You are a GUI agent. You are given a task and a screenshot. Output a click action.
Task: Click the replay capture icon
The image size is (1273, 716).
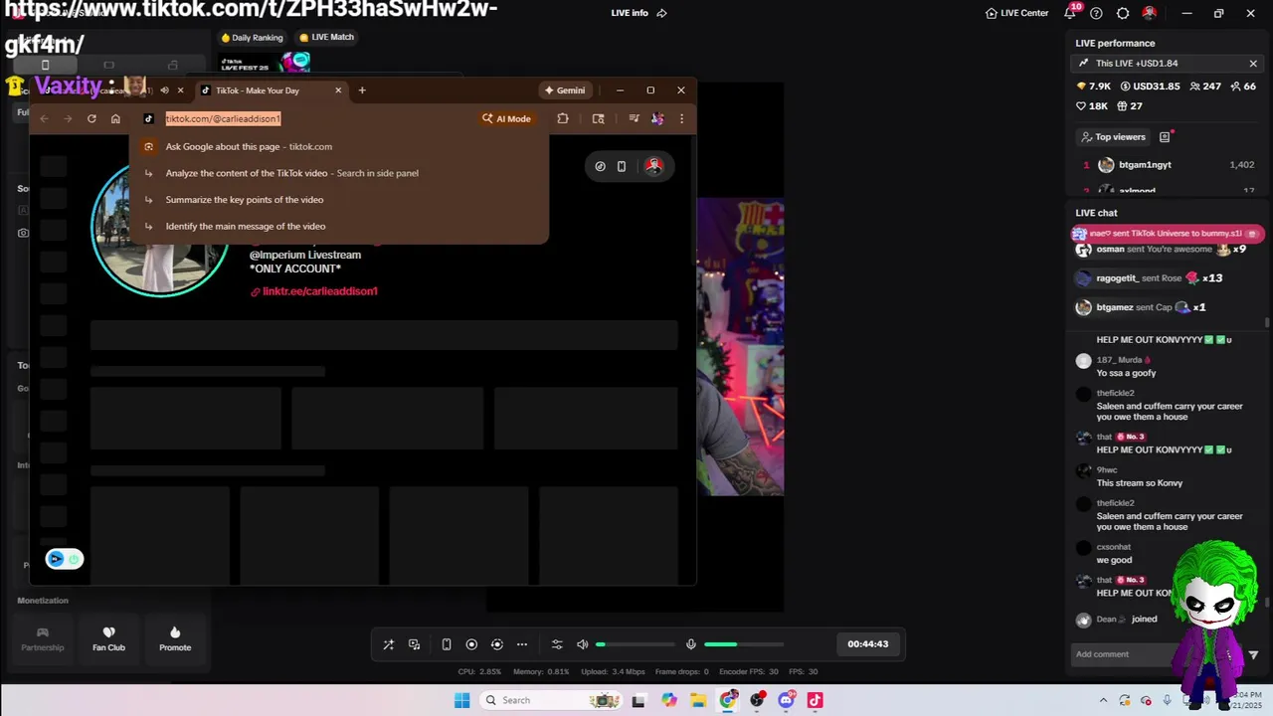click(497, 644)
